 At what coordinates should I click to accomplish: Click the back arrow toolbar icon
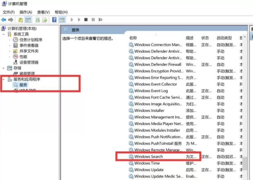[x=3, y=20]
